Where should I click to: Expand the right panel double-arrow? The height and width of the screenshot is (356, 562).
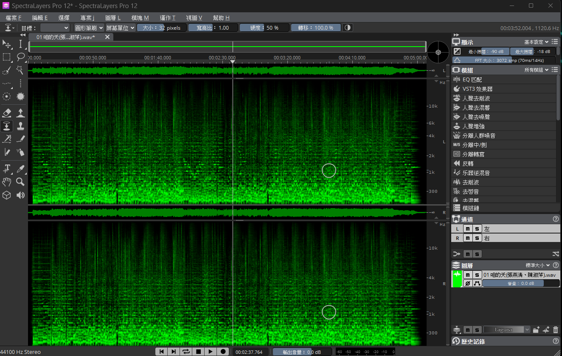click(x=456, y=35)
